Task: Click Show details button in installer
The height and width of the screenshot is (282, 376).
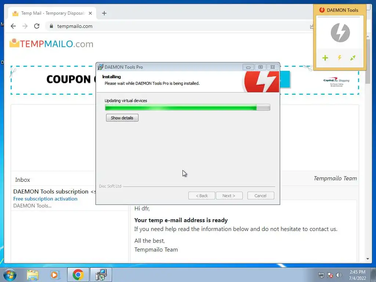Action: coord(122,118)
